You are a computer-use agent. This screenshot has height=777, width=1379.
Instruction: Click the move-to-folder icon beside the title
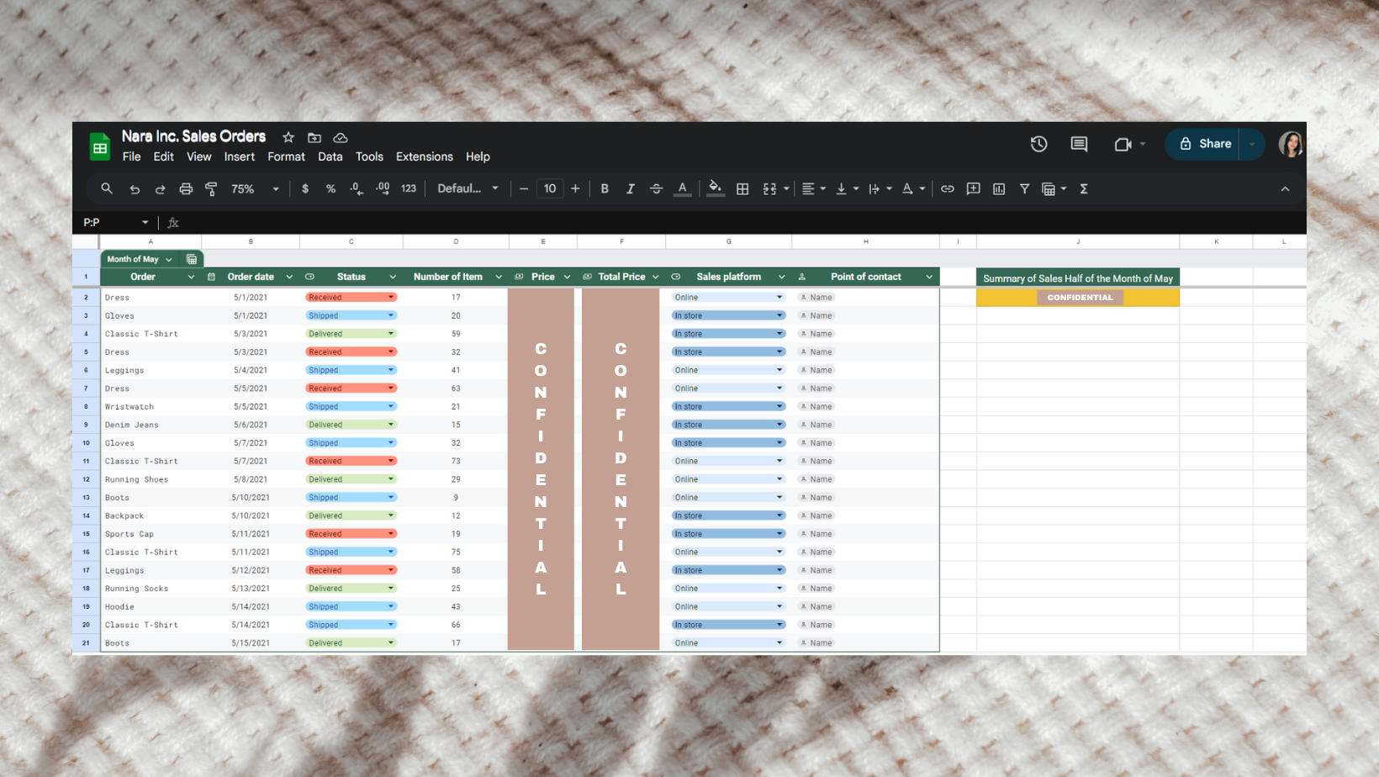[x=314, y=137]
